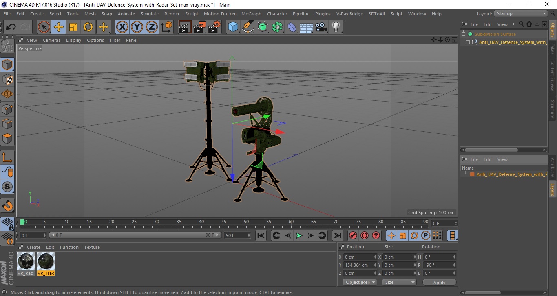Open the spline Pen tool
Viewport: 557px width, 296px height.
pos(248,27)
